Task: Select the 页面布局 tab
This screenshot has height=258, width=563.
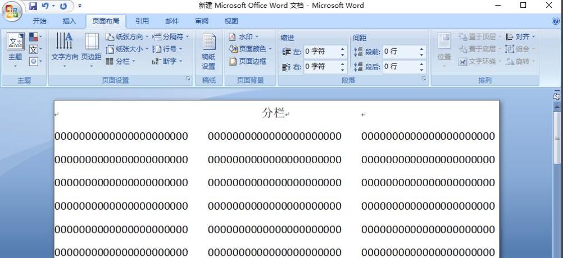Action: point(106,21)
